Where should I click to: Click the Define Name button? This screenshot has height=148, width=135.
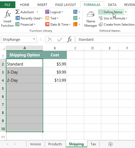[111, 12]
